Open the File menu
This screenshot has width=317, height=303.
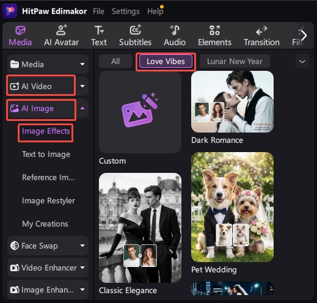point(98,11)
